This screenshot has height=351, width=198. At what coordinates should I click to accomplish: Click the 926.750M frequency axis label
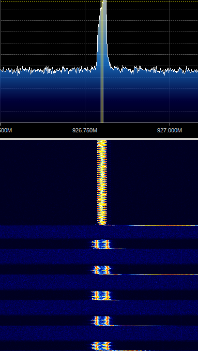[85, 130]
